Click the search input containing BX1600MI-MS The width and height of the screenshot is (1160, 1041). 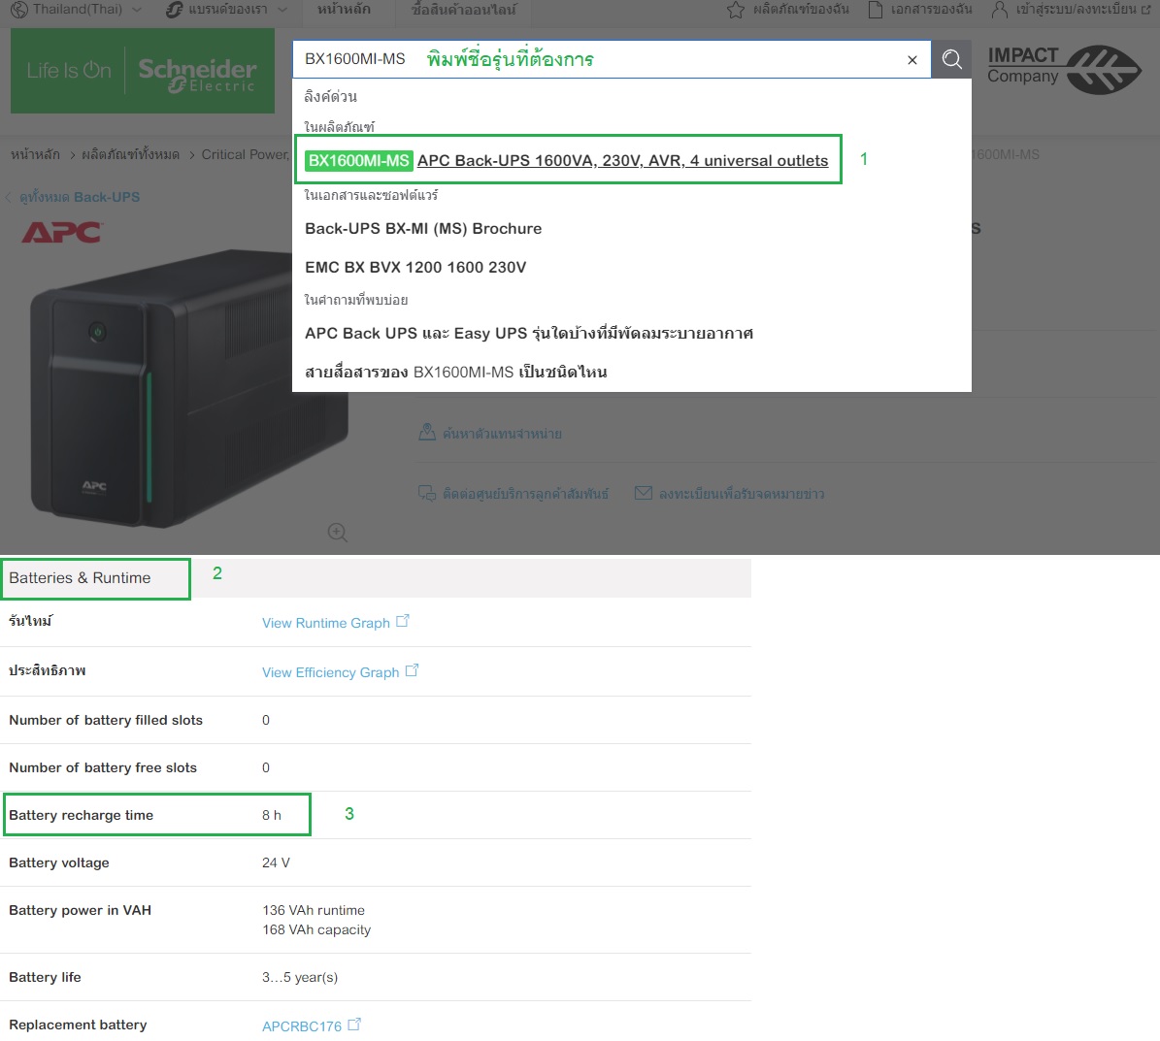pos(612,59)
